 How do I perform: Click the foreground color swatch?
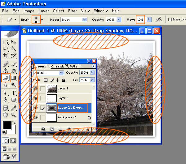click(x=7, y=125)
